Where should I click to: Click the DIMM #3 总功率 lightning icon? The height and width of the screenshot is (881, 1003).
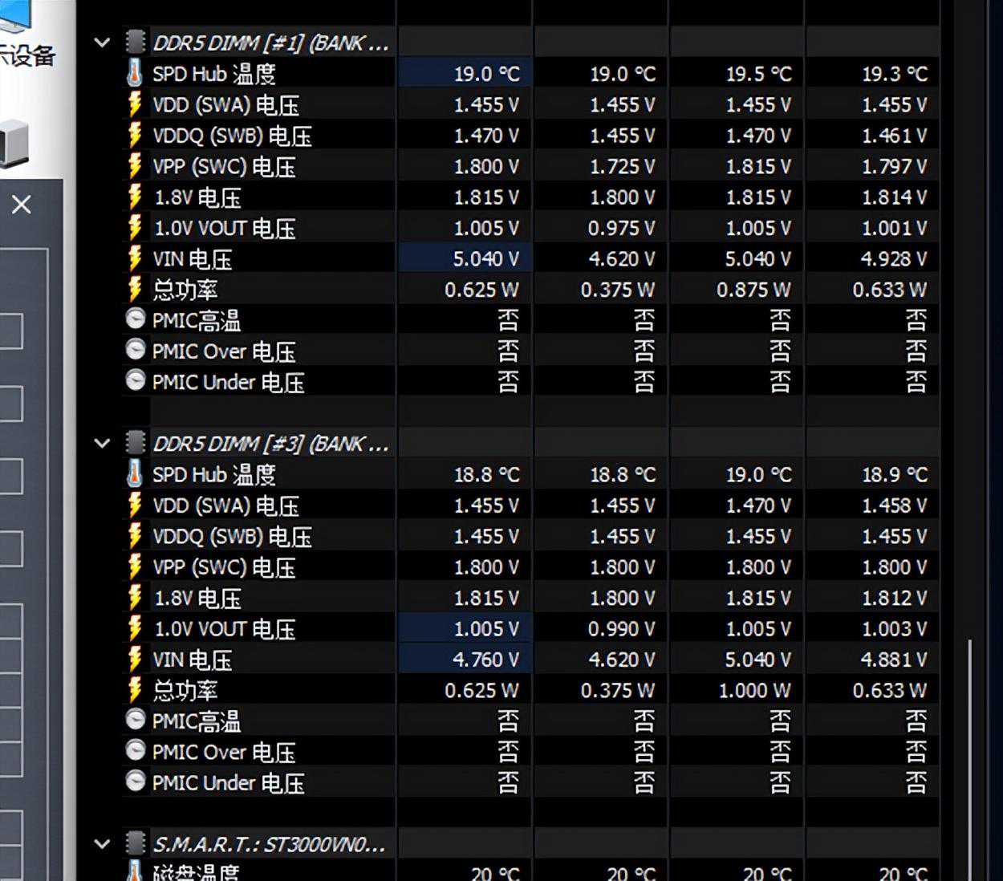pyautogui.click(x=135, y=690)
